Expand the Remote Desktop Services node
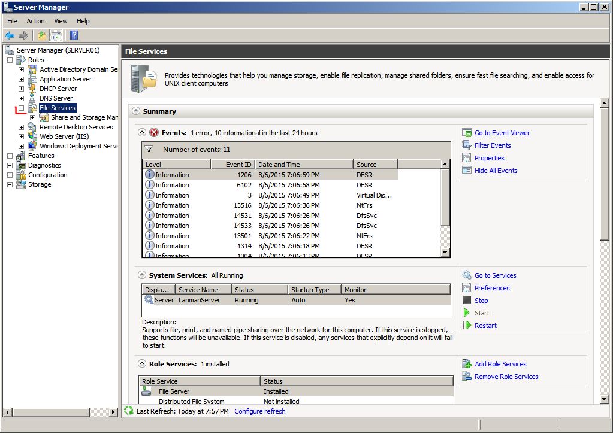 coord(21,127)
